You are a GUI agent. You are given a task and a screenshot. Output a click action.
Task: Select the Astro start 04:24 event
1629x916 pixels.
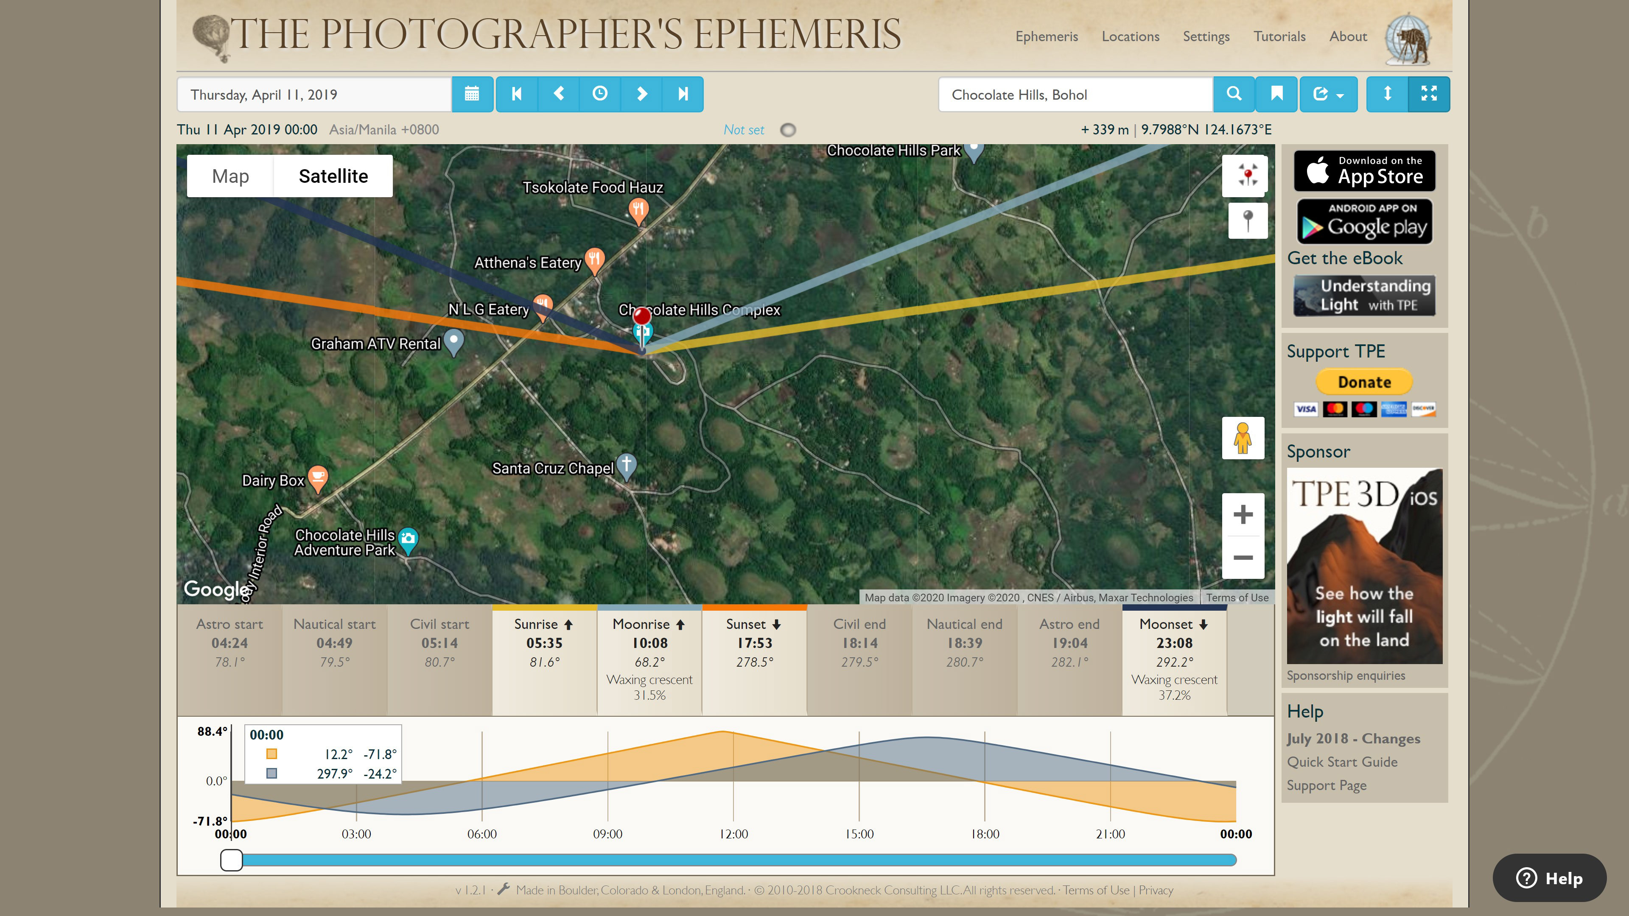point(230,661)
